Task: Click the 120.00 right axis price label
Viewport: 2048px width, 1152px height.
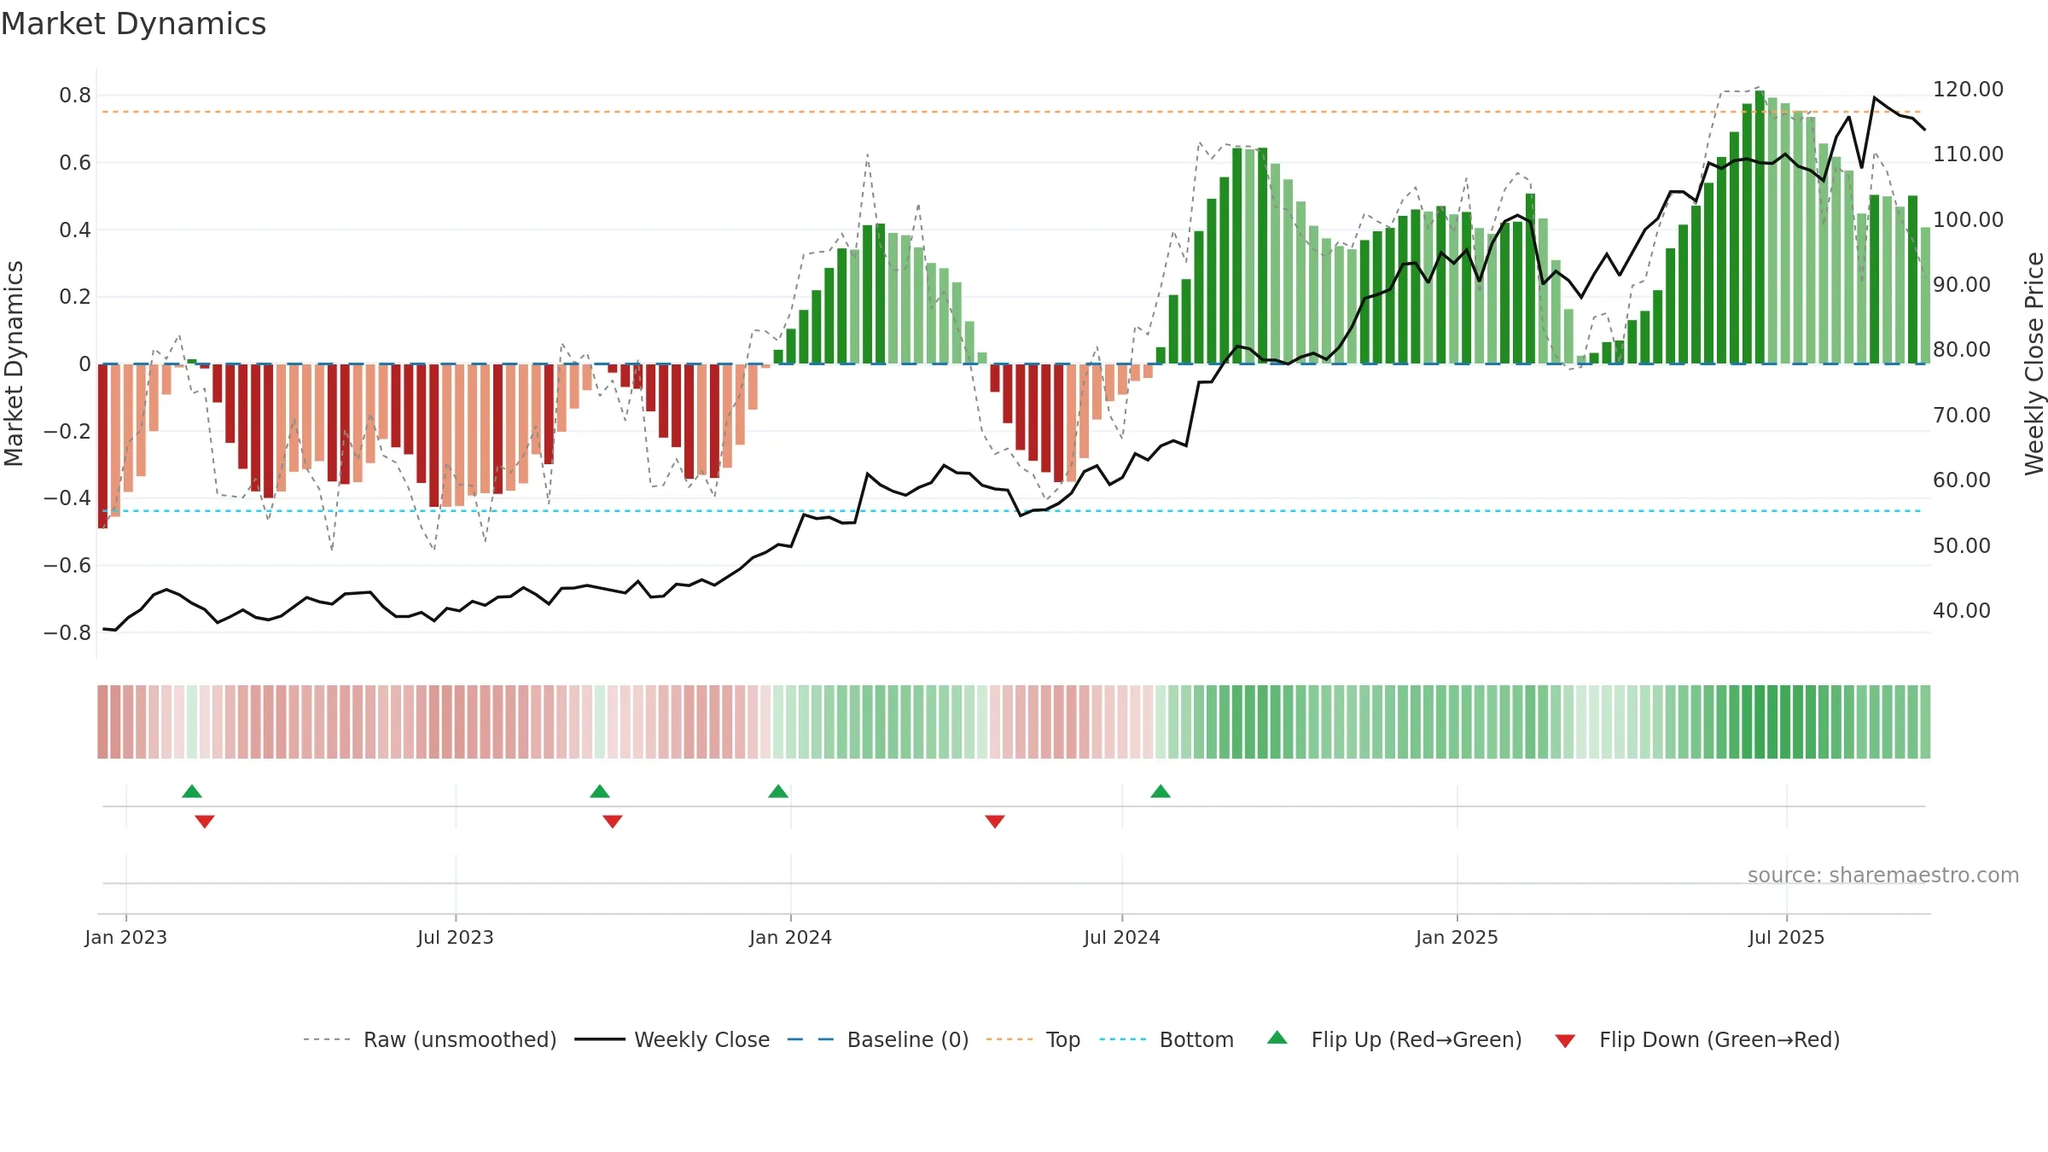Action: (x=1968, y=90)
